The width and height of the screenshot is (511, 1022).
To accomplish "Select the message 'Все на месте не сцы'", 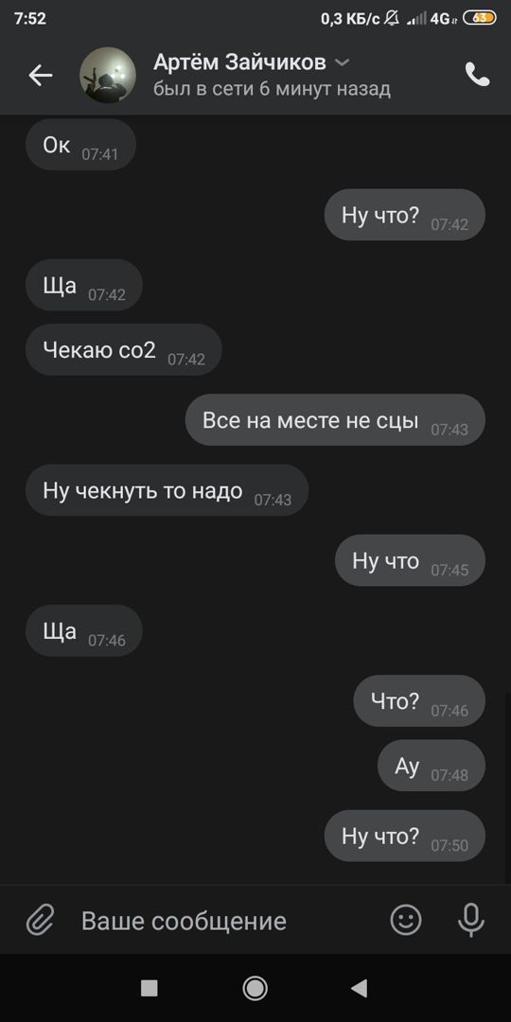I will [335, 420].
